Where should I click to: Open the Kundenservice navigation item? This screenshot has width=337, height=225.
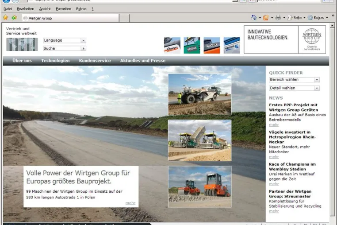tap(95, 61)
